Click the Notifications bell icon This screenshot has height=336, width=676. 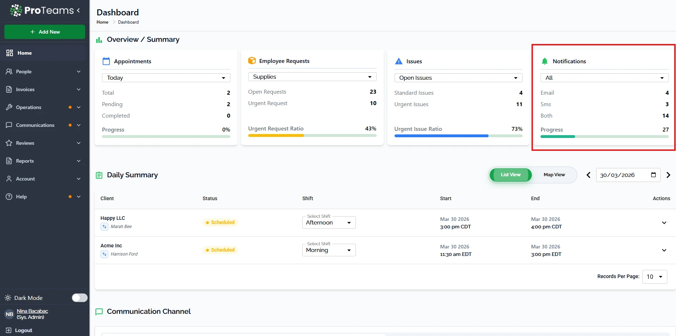click(x=544, y=61)
